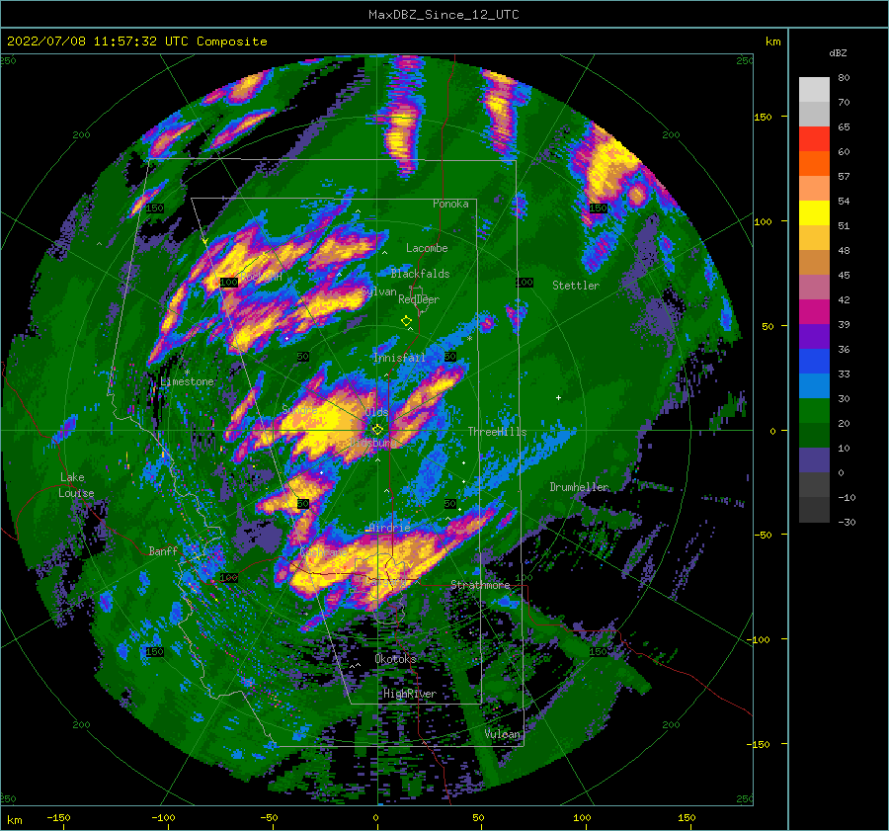Viewport: 889px width, 831px height.
Task: Click the -30 value in the dBZ legend
Action: click(847, 522)
